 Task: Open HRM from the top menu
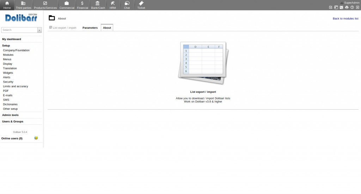[x=112, y=5]
